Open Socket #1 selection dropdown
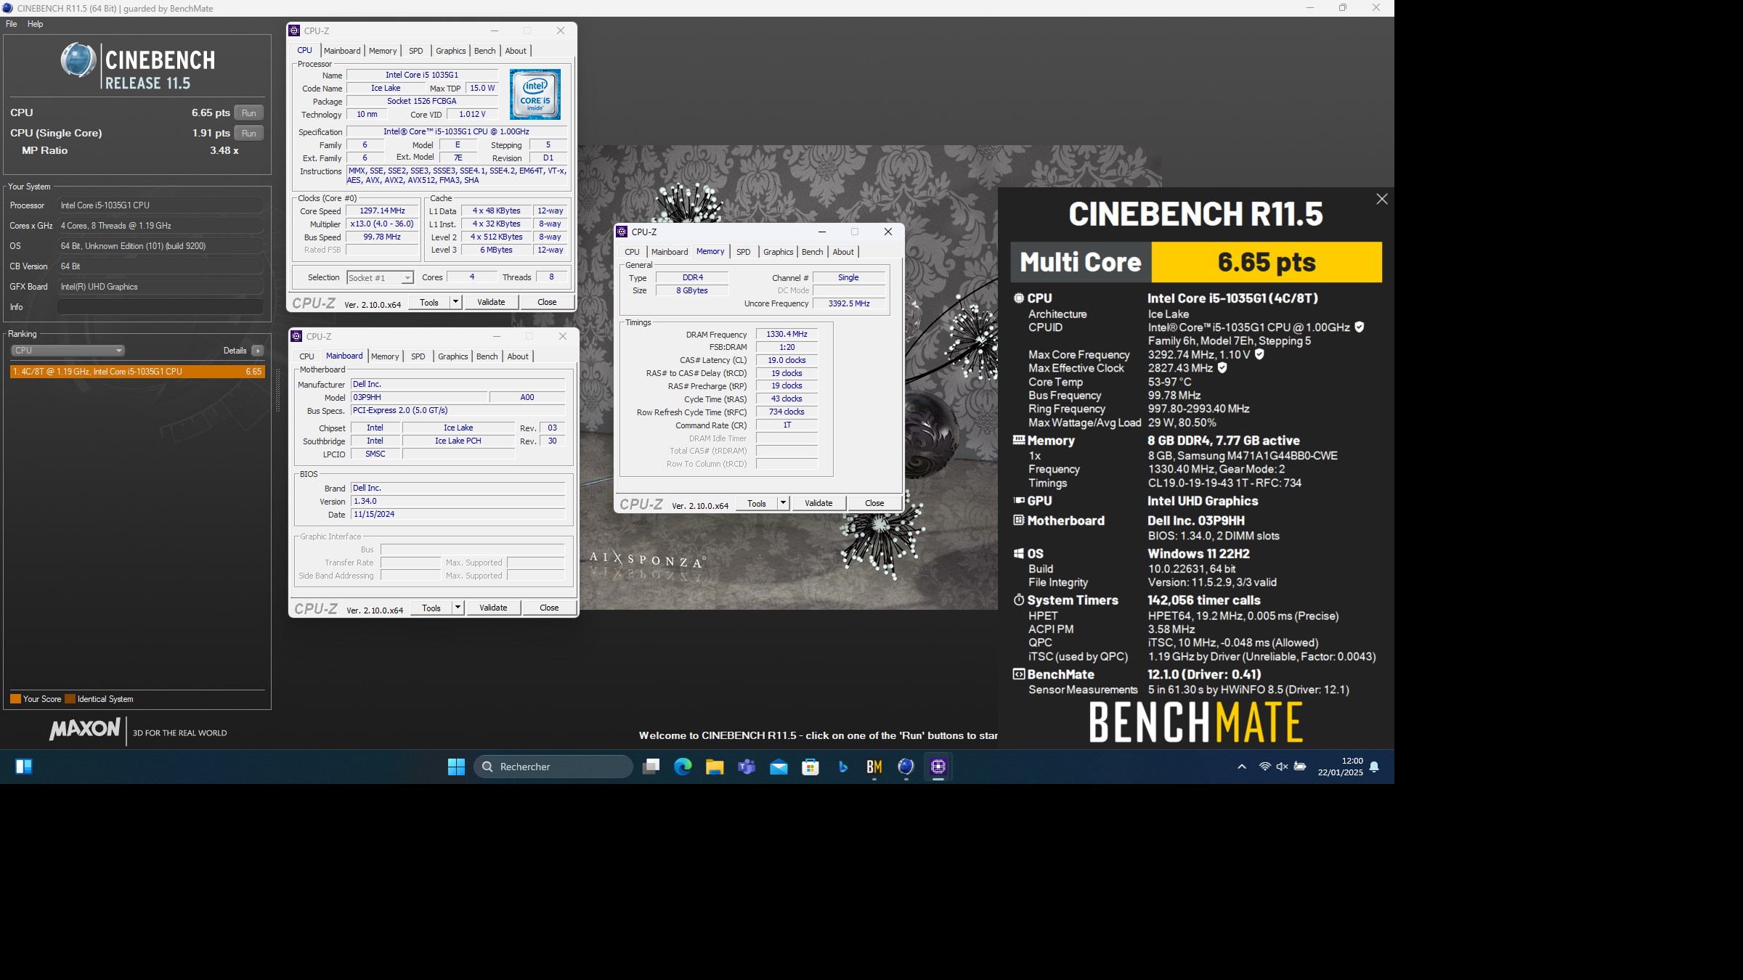This screenshot has width=1743, height=980. (x=380, y=278)
